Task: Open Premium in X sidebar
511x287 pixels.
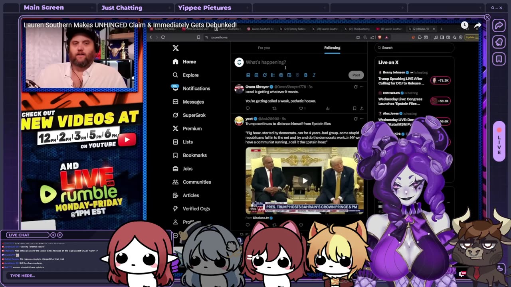Action: coord(187,128)
